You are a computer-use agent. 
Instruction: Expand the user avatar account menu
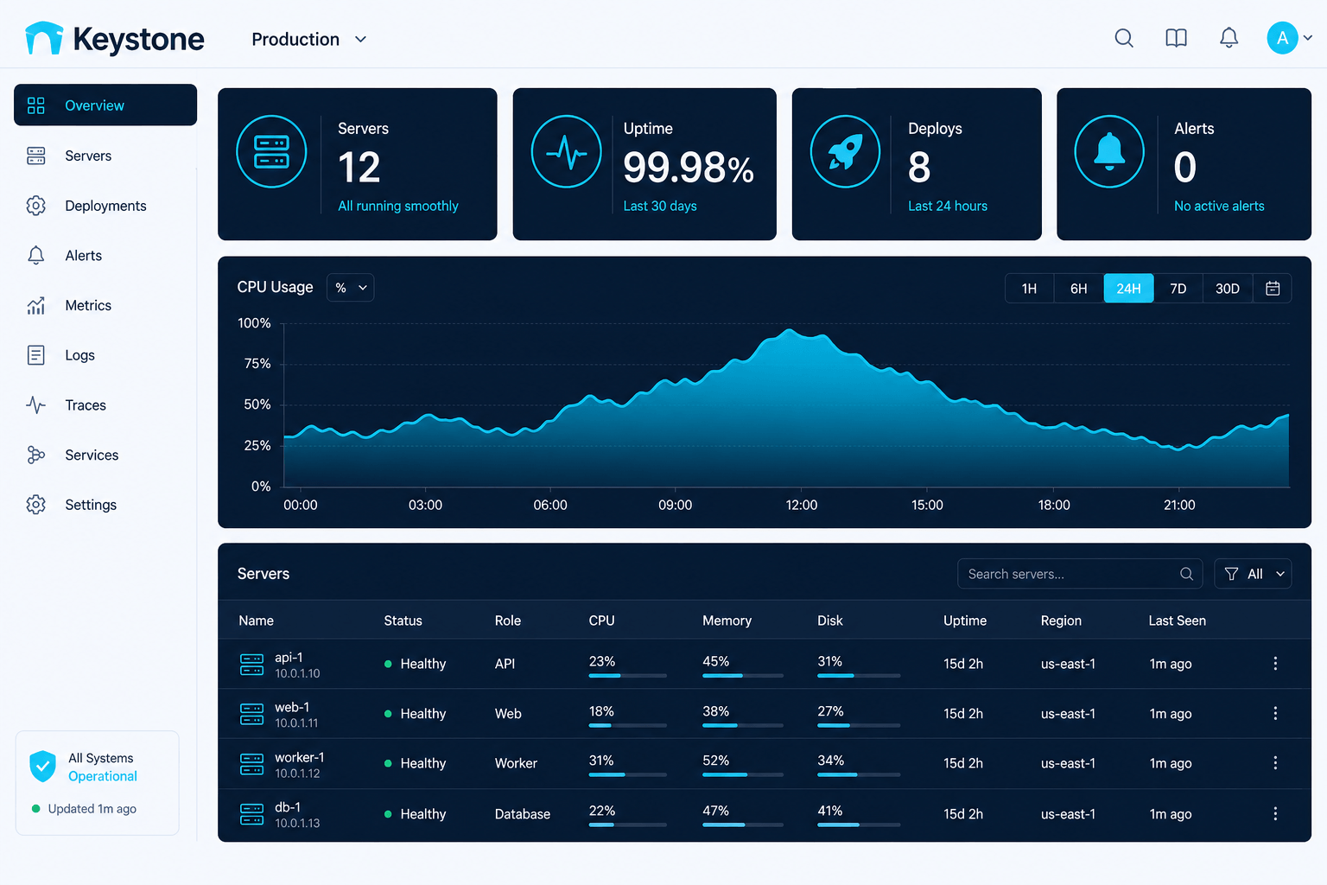(1289, 38)
